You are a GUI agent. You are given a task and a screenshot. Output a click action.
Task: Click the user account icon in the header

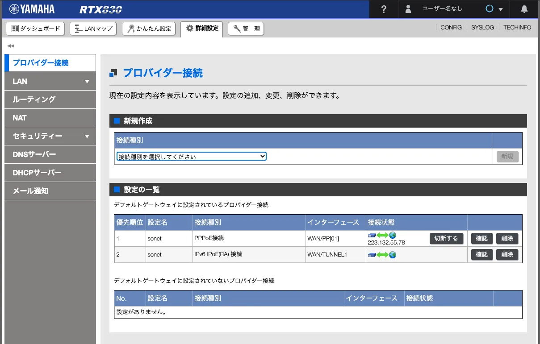tap(408, 9)
